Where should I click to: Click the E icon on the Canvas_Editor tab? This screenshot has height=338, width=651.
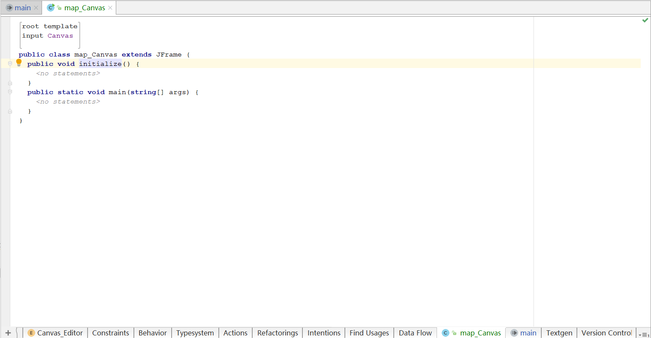(30, 333)
